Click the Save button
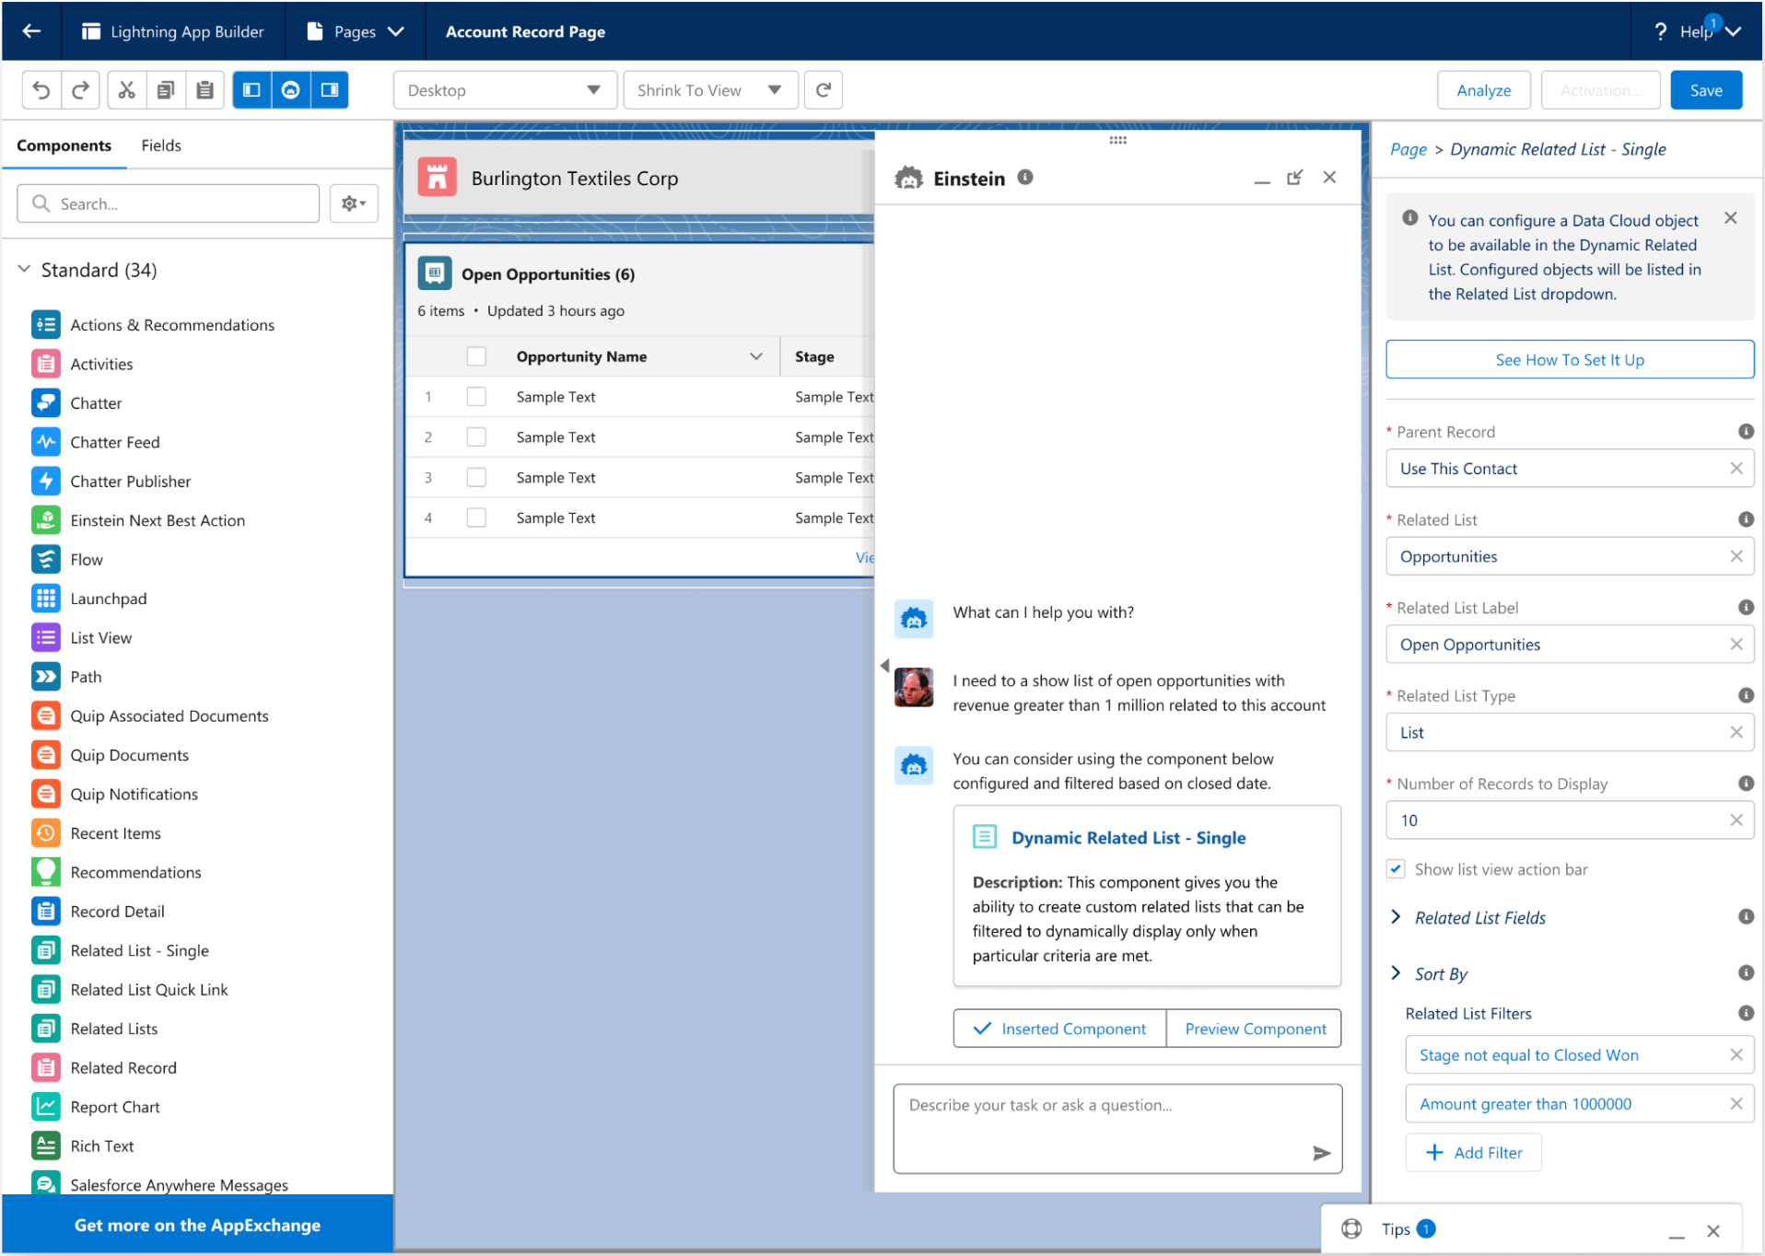Viewport: 1765px width, 1256px height. [1706, 90]
